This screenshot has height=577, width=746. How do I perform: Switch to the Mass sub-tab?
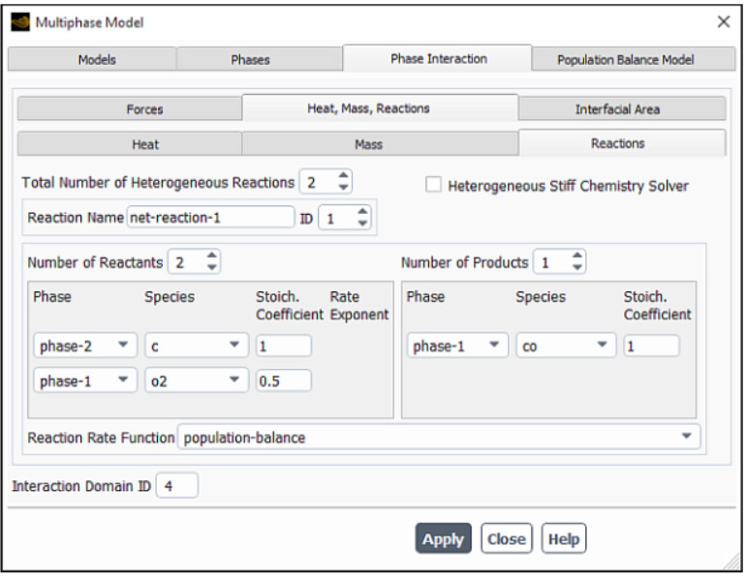point(368,144)
